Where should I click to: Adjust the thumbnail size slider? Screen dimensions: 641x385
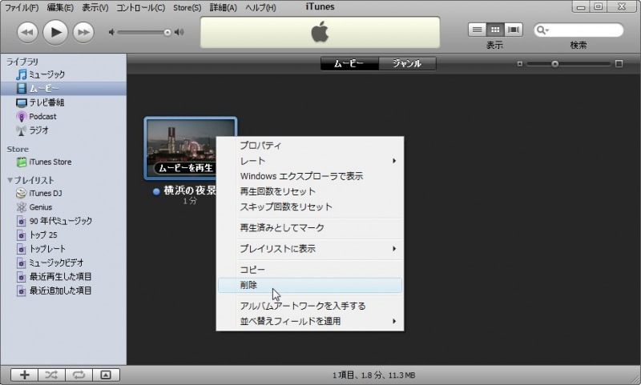554,64
